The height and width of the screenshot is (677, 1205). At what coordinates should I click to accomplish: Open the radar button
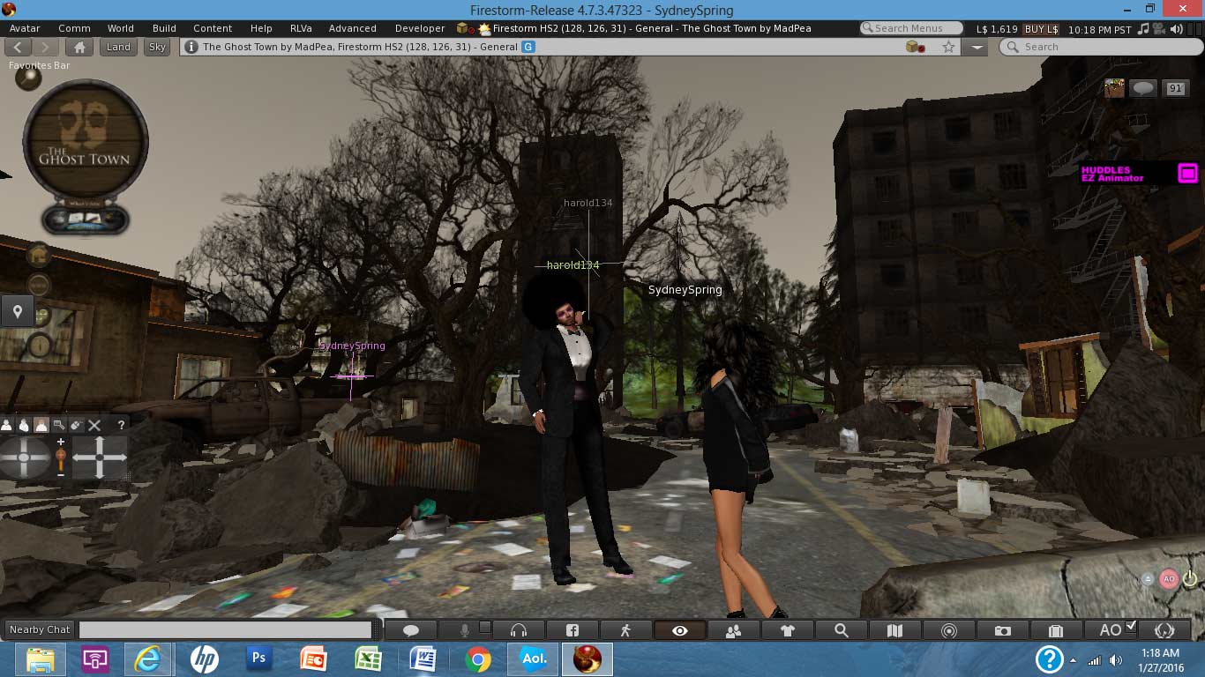point(949,630)
